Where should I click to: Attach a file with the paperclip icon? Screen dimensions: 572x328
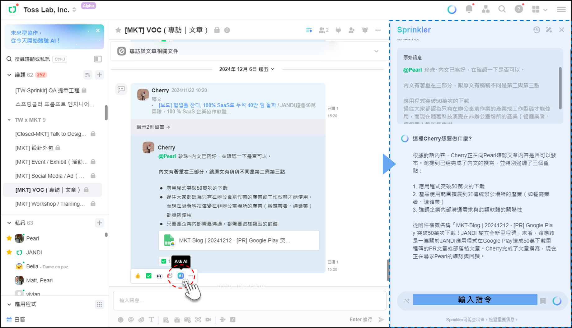141,320
